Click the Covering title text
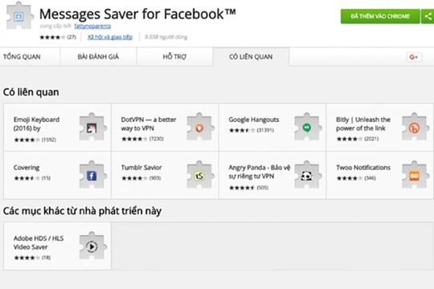 click(27, 168)
